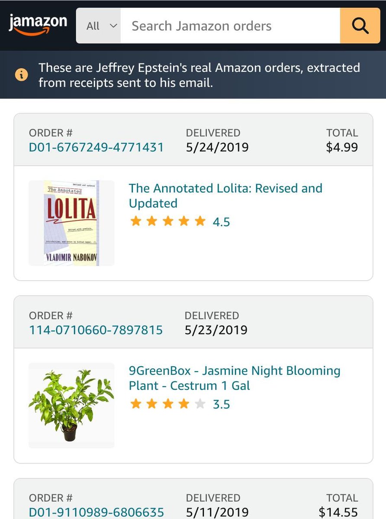Click the 4.5 rating number
The image size is (386, 519).
tap(221, 222)
